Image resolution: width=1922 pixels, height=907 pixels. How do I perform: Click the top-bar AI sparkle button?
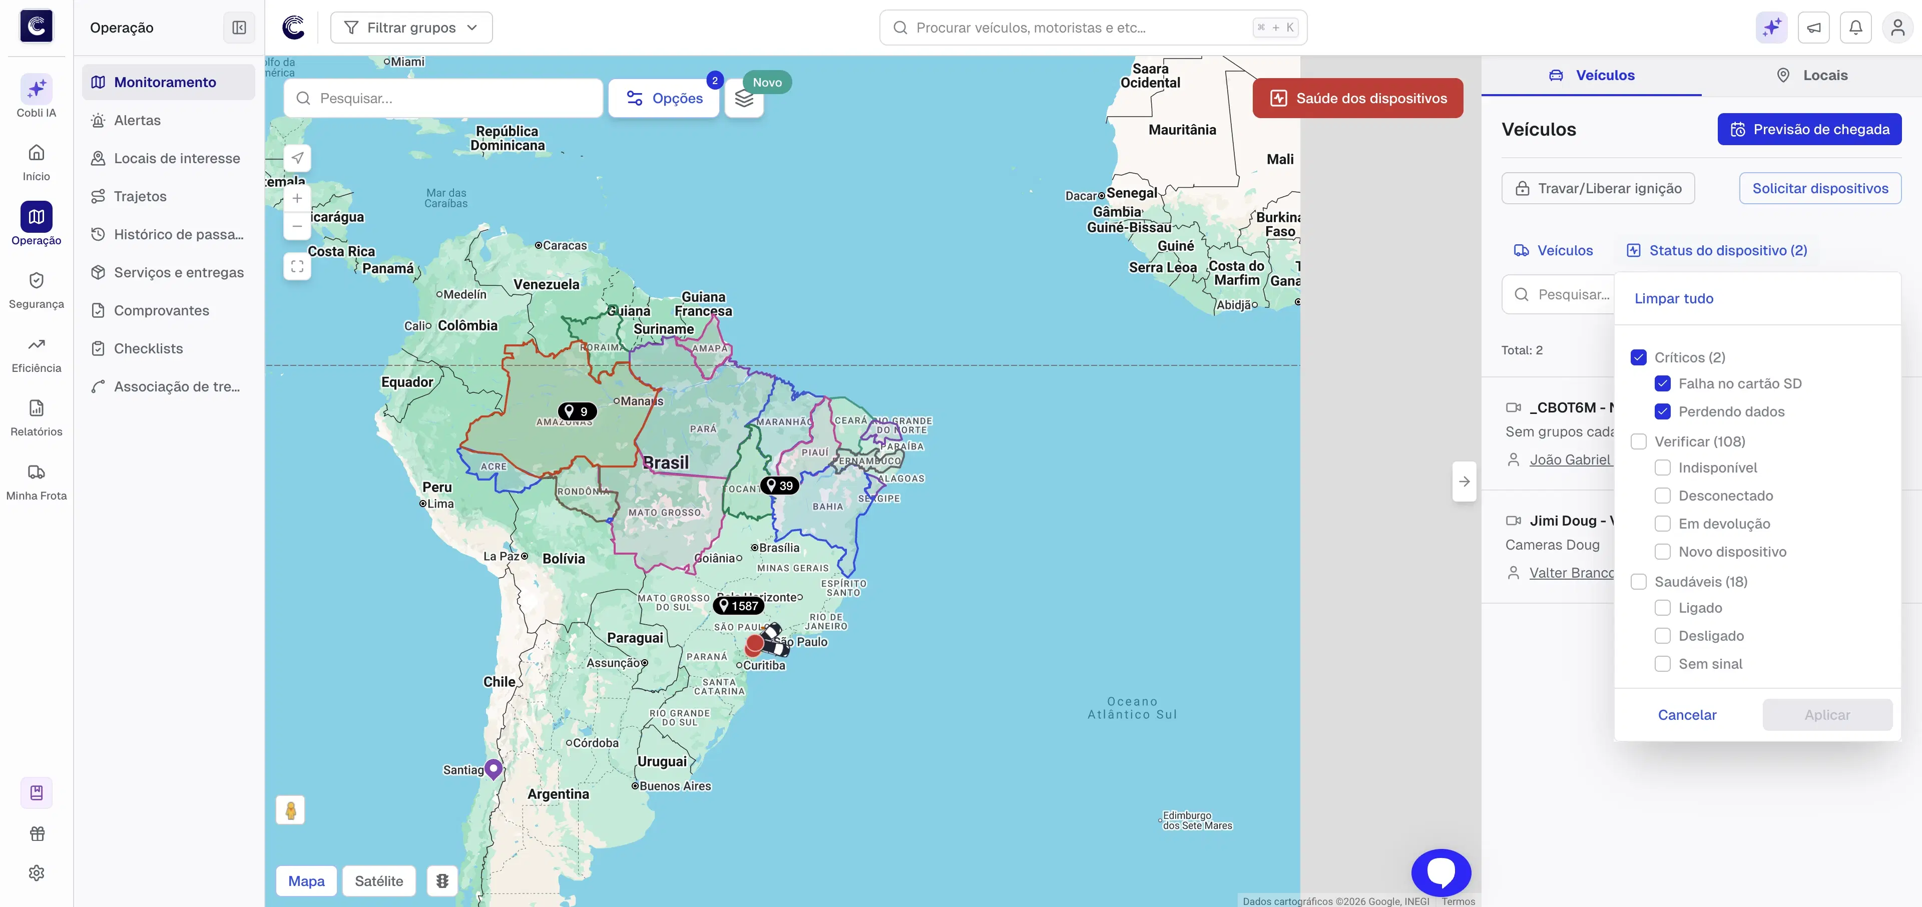coord(1771,28)
